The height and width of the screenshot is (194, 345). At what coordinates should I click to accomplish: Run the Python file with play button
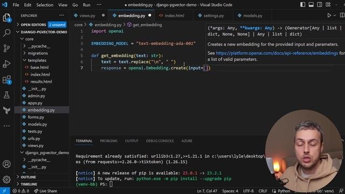329,16
